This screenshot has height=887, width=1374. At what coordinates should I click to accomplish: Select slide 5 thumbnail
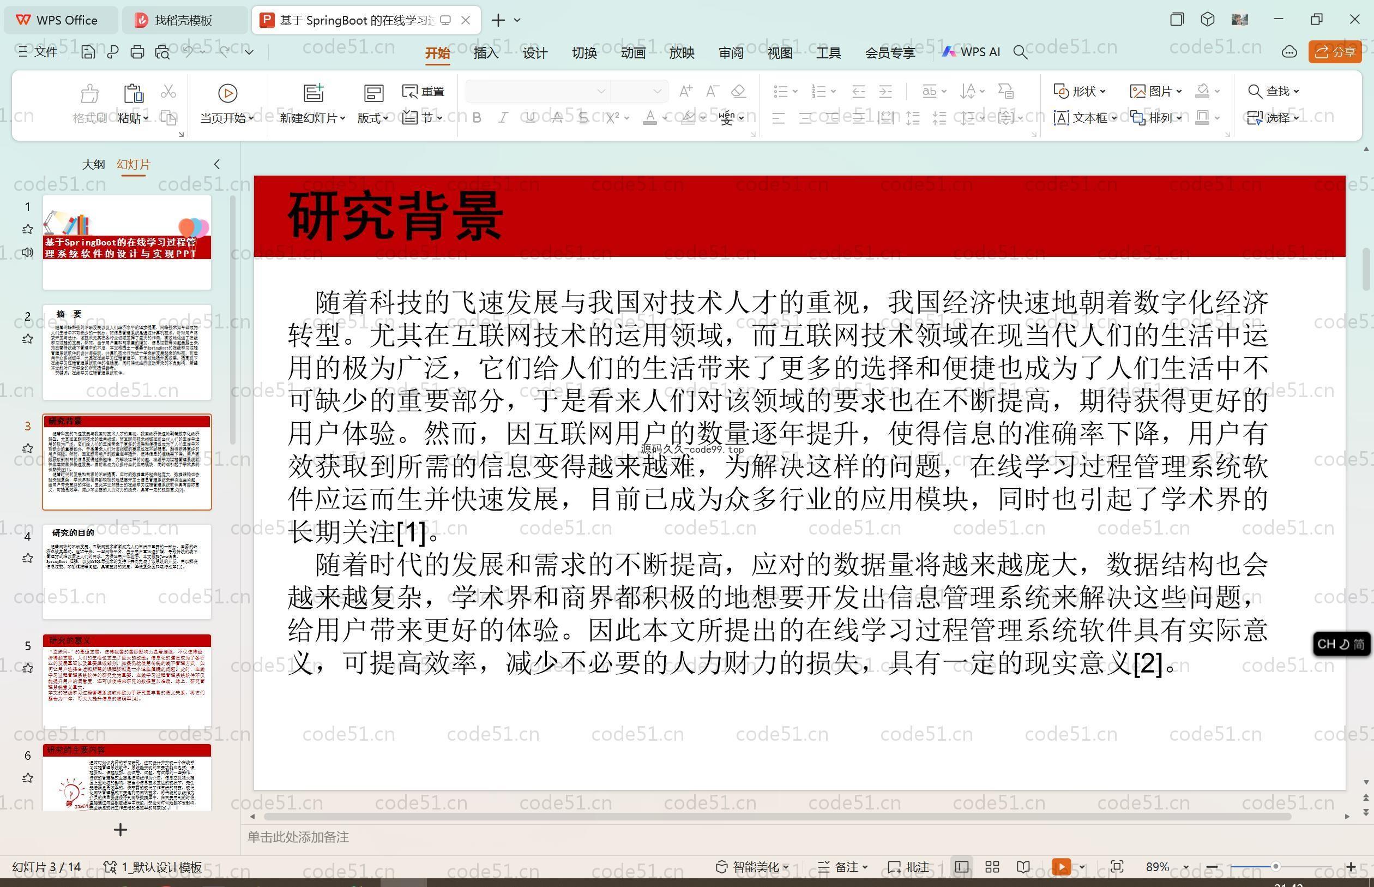[126, 681]
